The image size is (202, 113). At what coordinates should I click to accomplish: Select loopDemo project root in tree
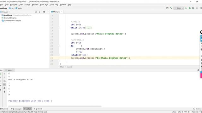tap(8, 15)
